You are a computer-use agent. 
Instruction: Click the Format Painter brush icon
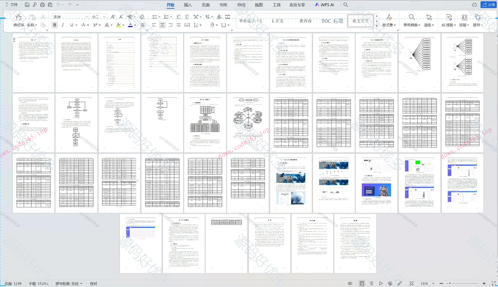click(18, 18)
